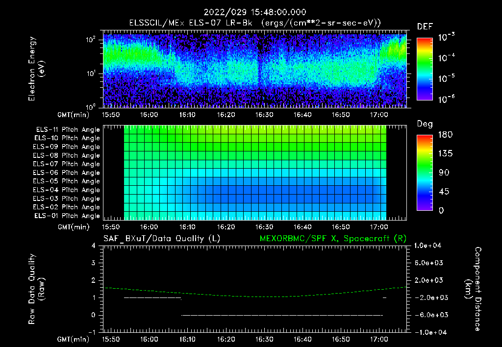Click the white data quality line at level 0
This screenshot has width=502, height=347.
pos(282,315)
